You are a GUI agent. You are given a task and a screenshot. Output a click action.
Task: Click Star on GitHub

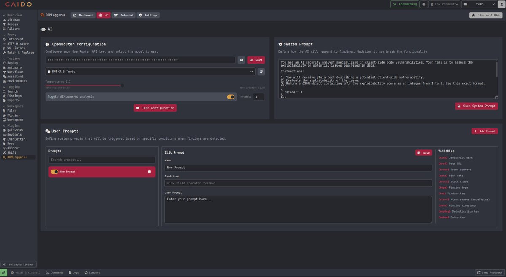click(x=486, y=15)
